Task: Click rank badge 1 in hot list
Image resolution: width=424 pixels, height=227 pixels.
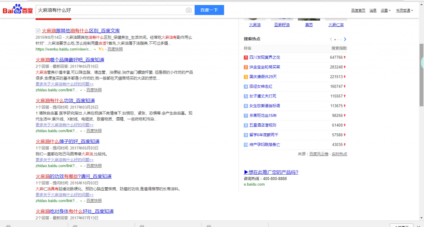Action: [x=246, y=57]
